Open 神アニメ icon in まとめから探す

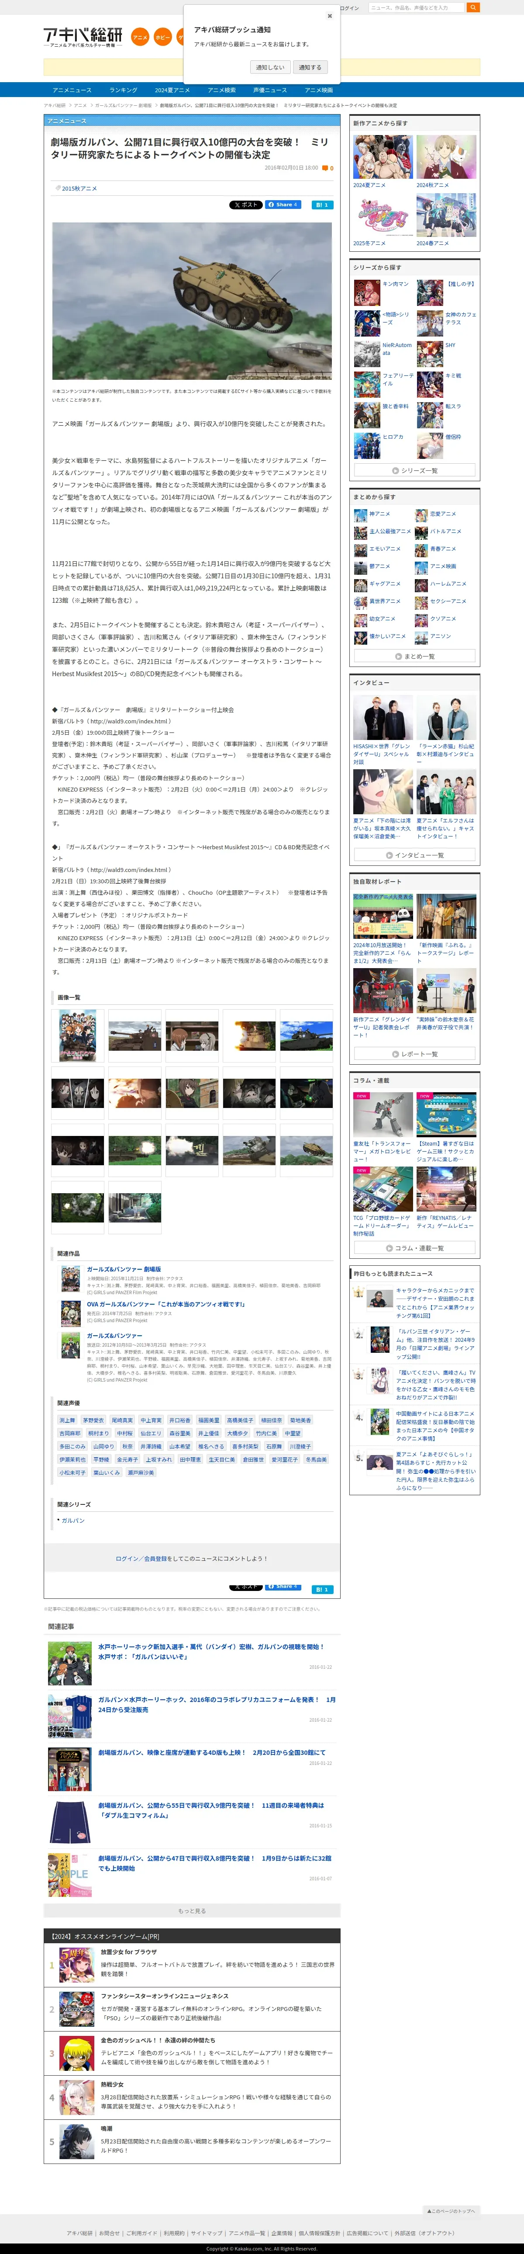360,514
